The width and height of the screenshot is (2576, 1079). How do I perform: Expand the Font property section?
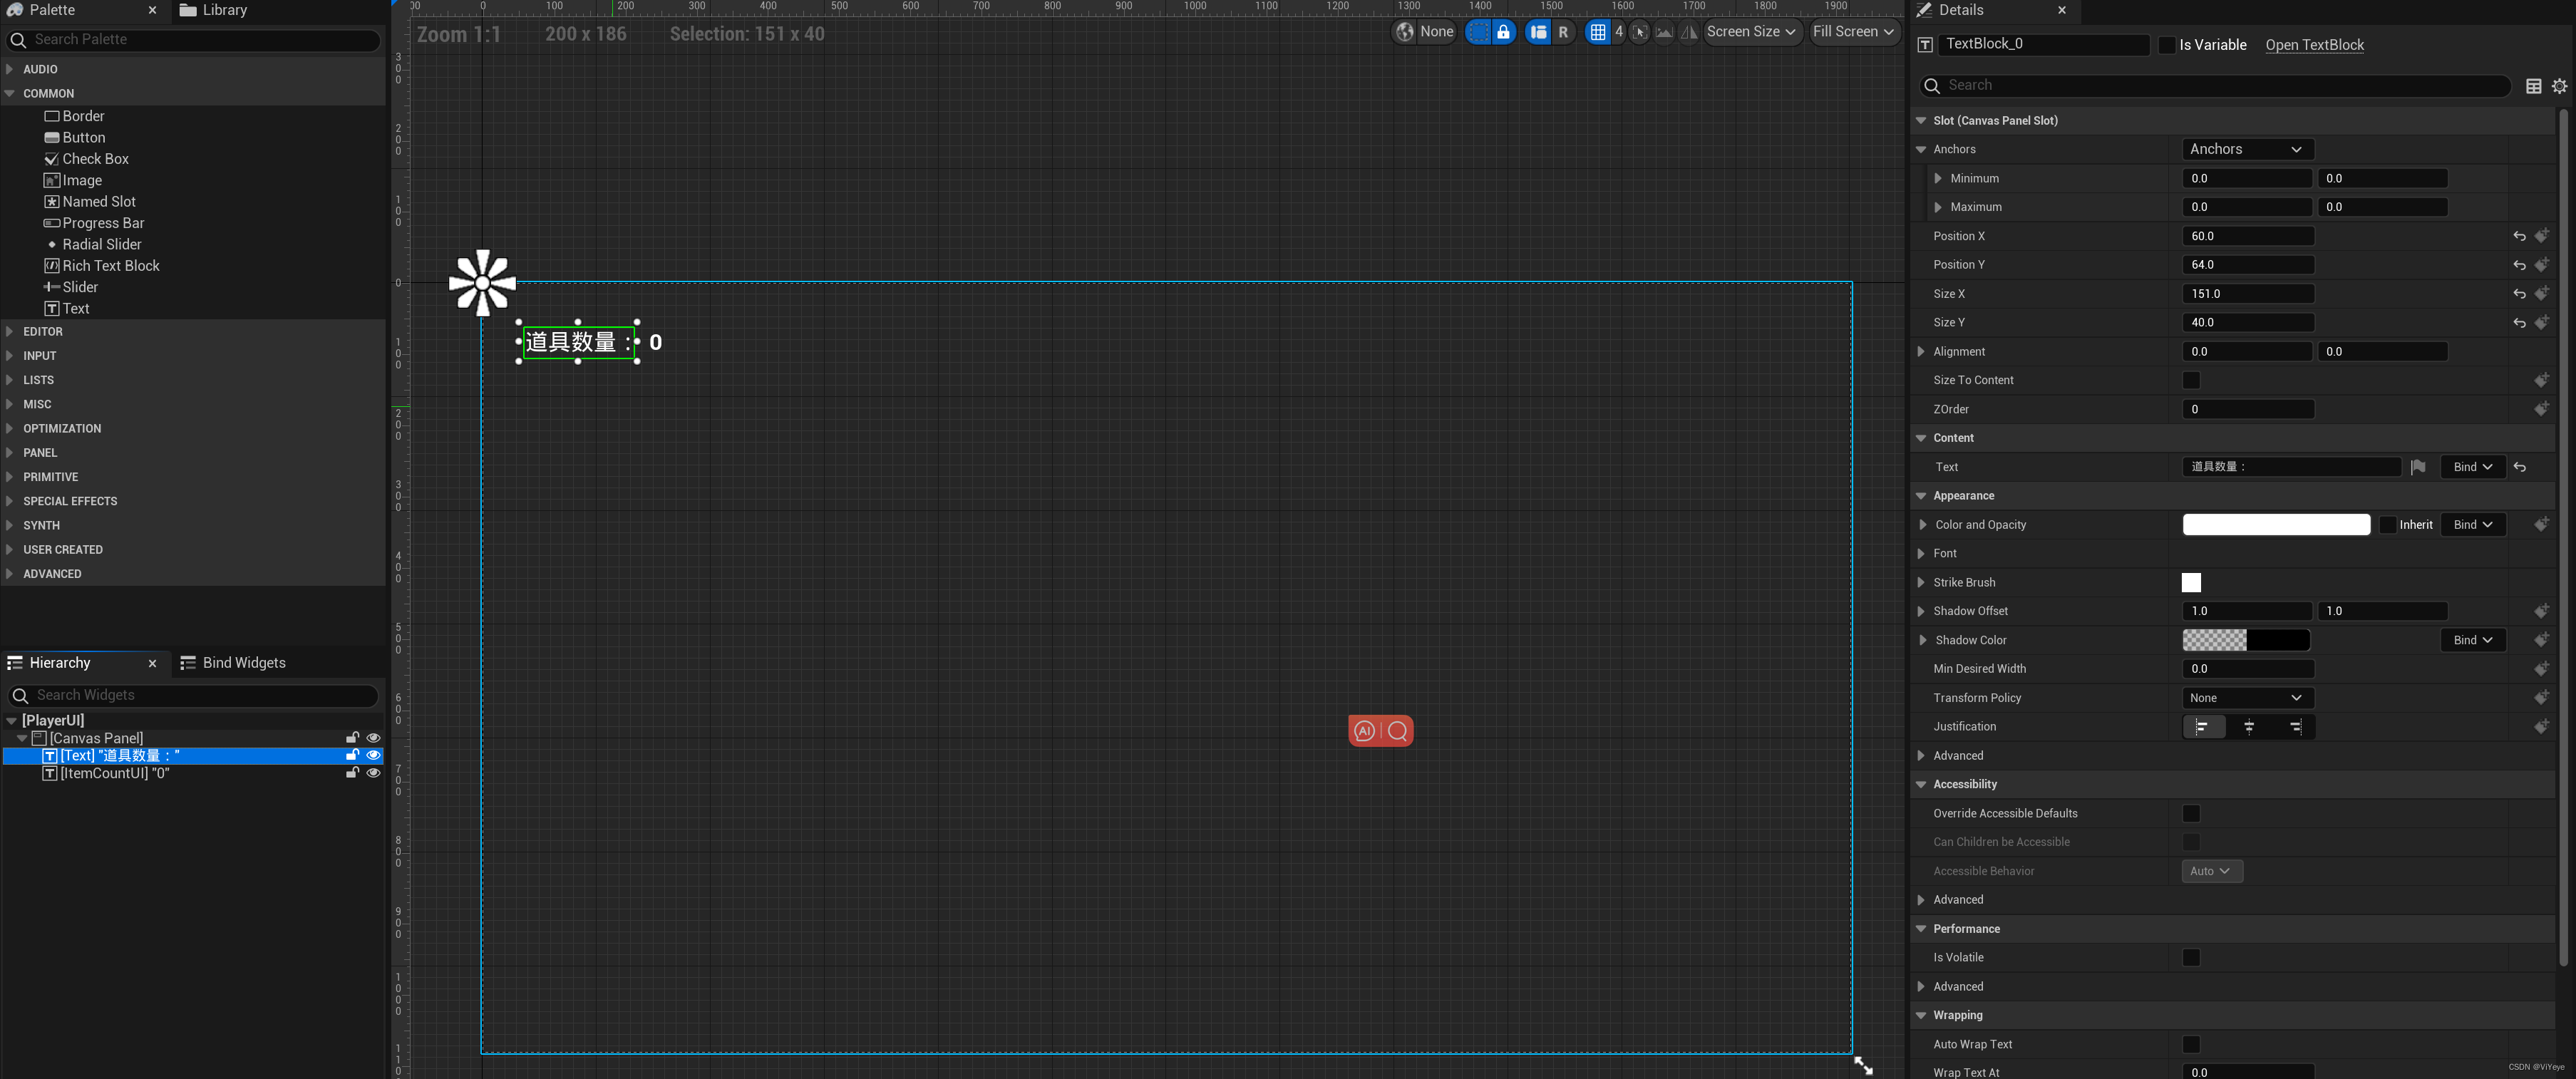click(1921, 553)
